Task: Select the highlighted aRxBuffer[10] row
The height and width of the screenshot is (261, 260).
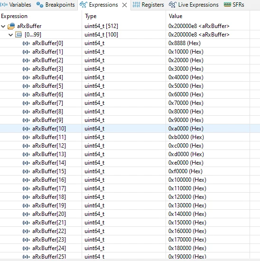Action: (130, 129)
